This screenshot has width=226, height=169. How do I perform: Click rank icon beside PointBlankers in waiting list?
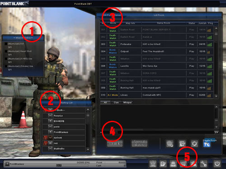point(50,132)
